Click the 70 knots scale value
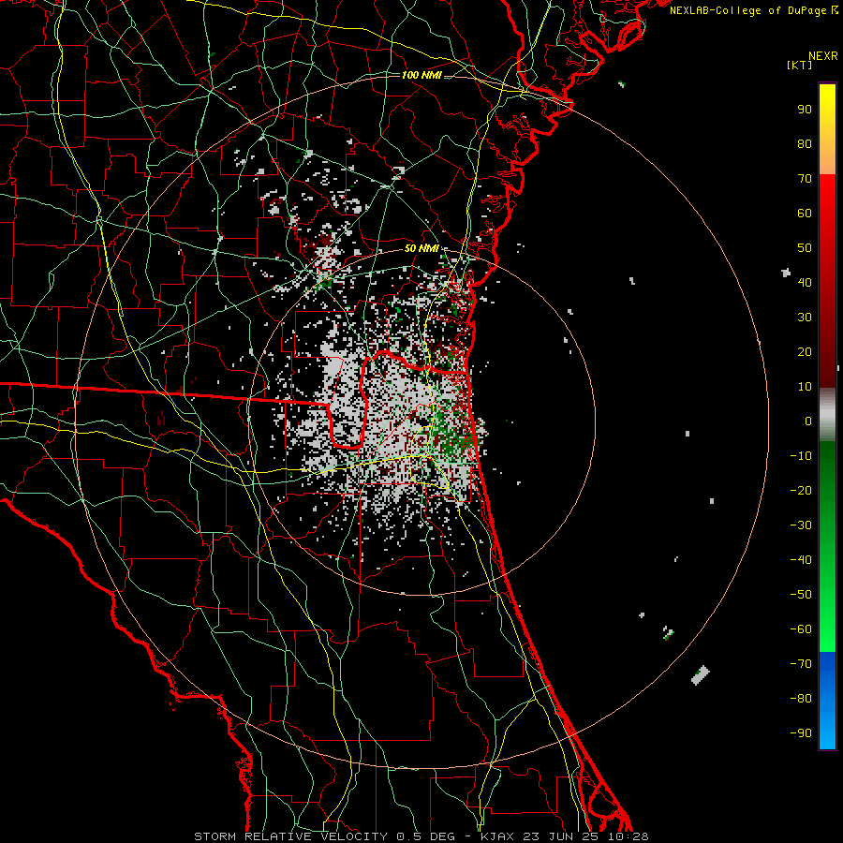Screen dimensions: 843x843 click(805, 179)
